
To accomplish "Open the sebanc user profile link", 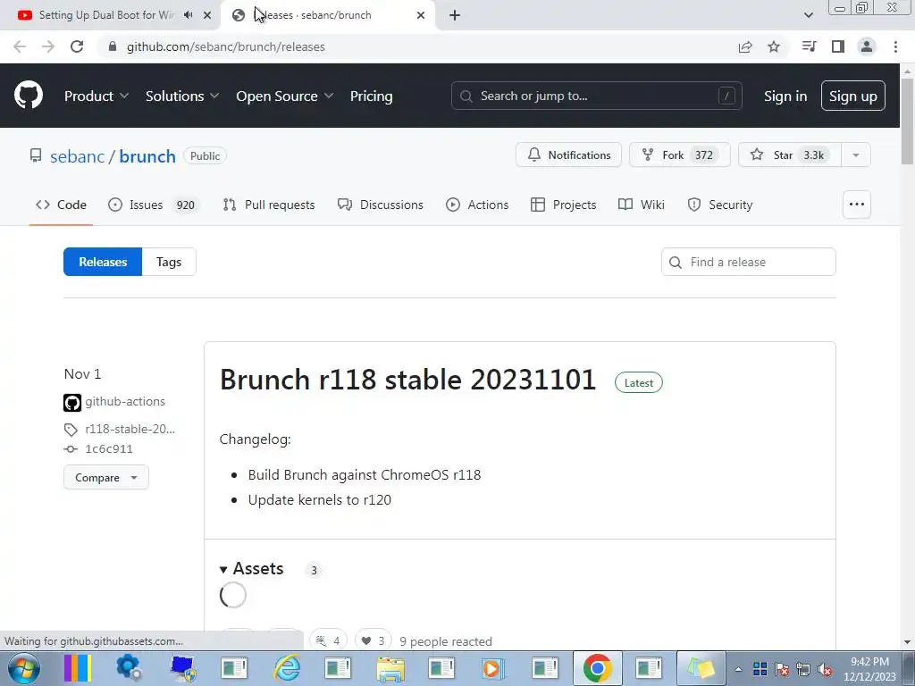I will 78,156.
